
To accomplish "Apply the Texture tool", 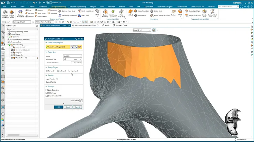I will pyautogui.click(x=174, y=13).
